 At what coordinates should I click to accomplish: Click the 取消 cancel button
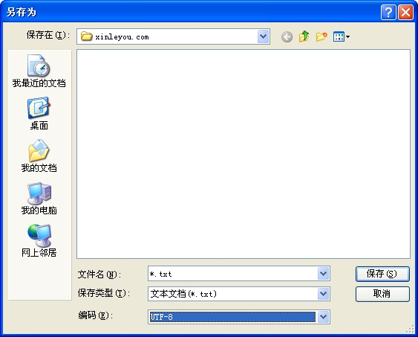pos(382,294)
